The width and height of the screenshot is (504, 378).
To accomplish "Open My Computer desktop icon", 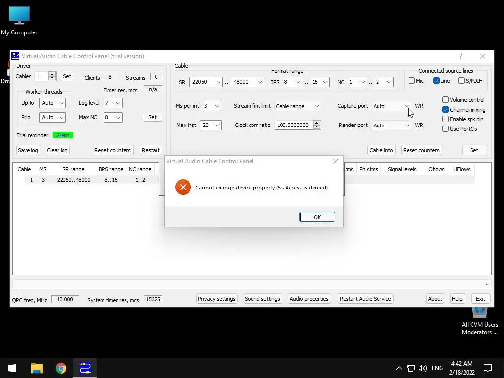I will click(x=19, y=20).
